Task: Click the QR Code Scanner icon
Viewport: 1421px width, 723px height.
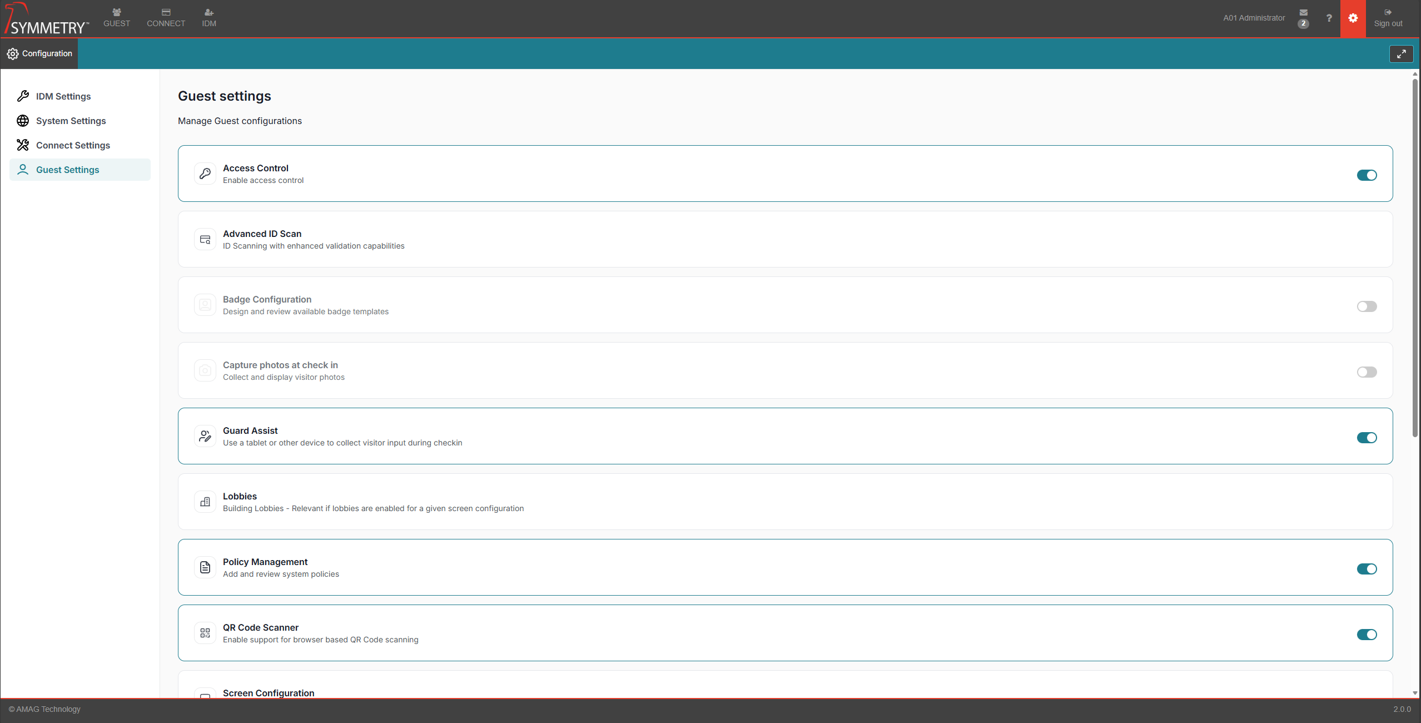Action: (x=205, y=633)
